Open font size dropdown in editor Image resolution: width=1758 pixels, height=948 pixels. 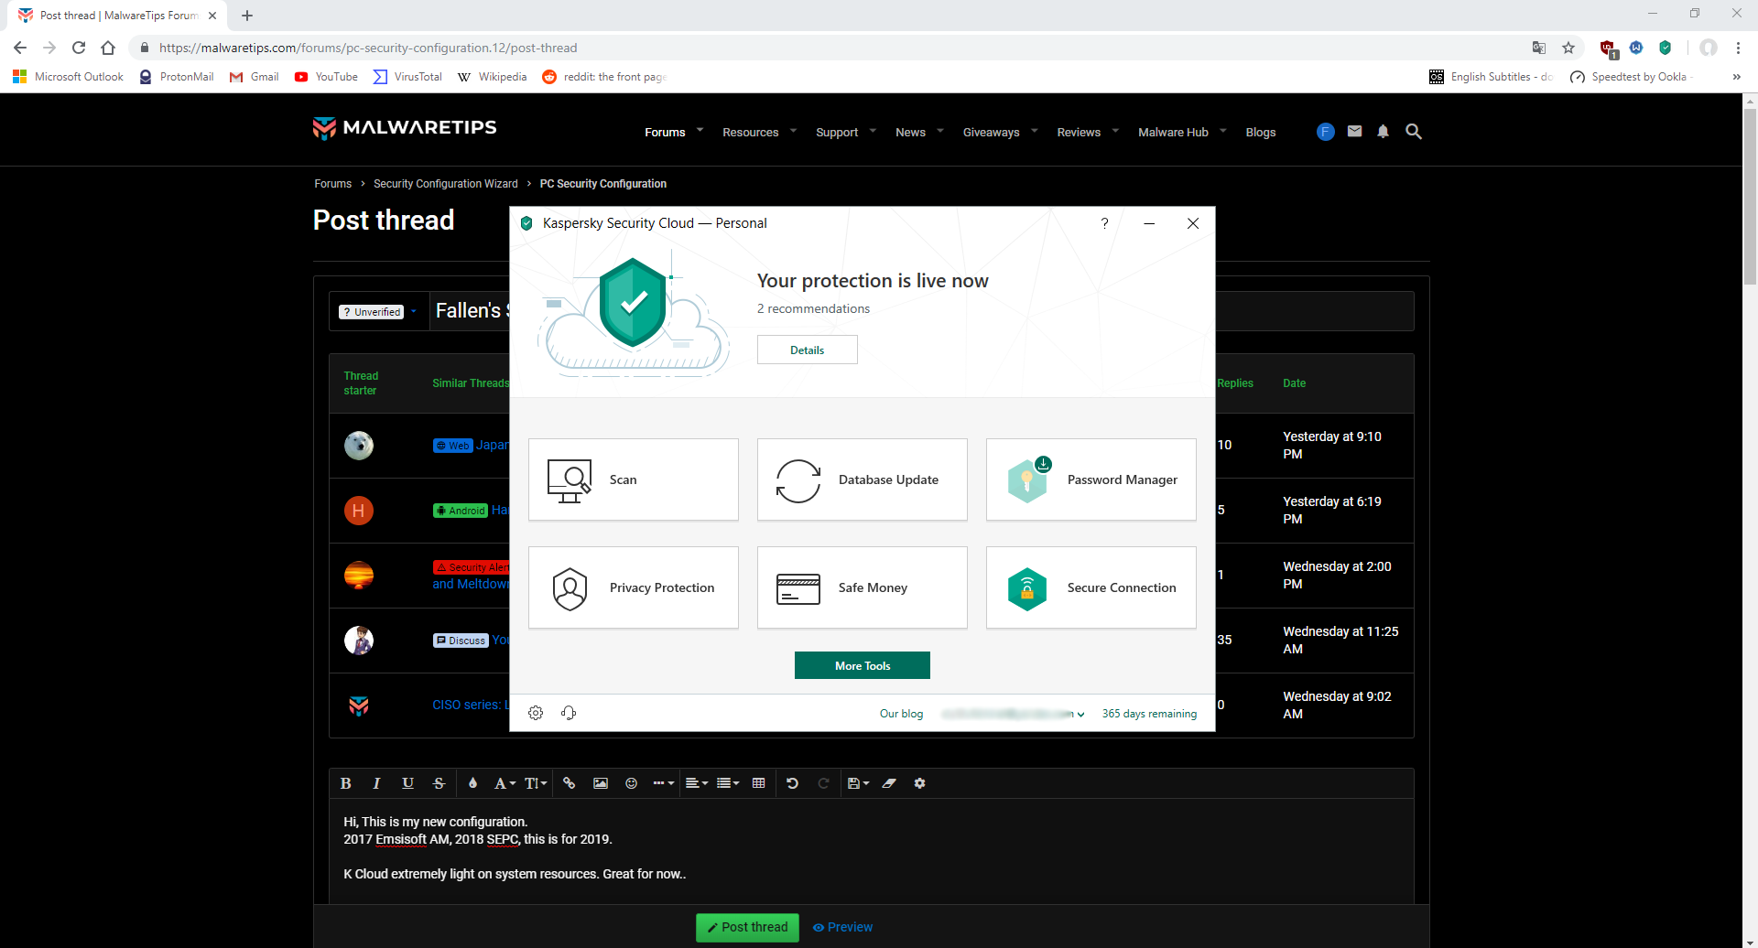point(536,783)
